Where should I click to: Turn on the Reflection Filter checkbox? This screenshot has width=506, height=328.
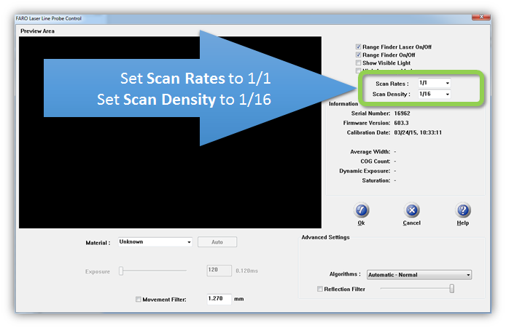coord(319,289)
